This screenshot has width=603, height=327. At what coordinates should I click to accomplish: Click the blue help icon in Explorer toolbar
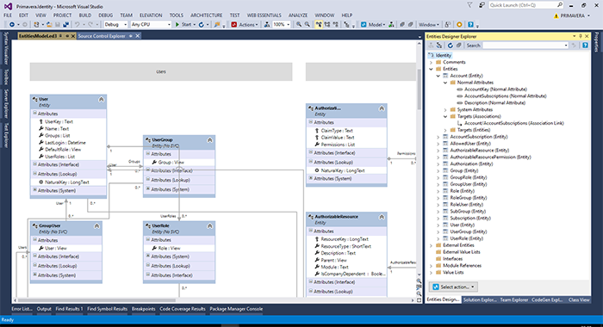click(x=585, y=46)
